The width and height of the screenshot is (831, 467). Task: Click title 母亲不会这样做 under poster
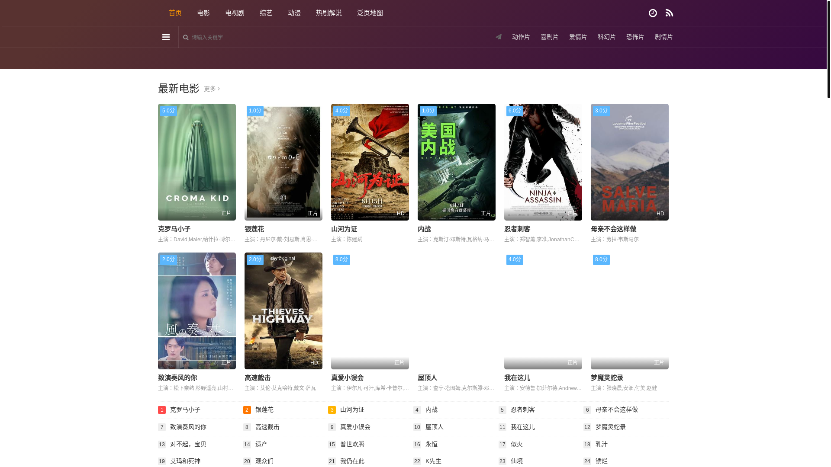[x=613, y=229]
